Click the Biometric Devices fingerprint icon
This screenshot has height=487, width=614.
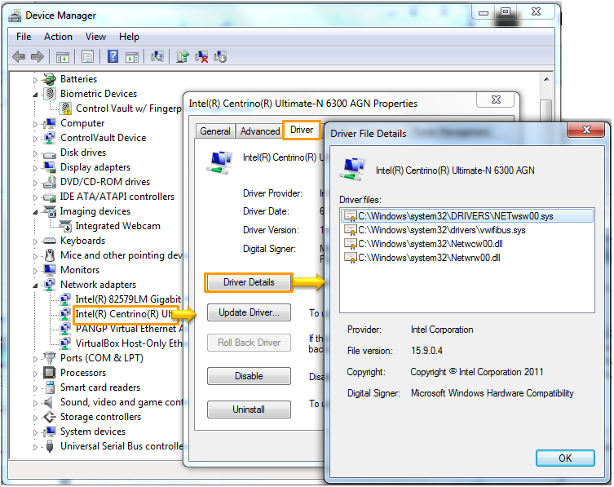pyautogui.click(x=50, y=94)
